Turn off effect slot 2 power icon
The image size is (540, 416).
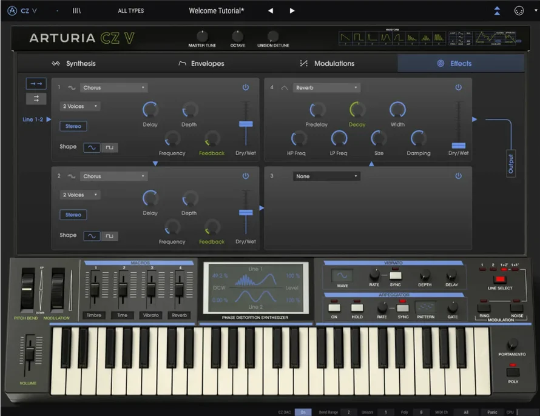[x=246, y=176]
